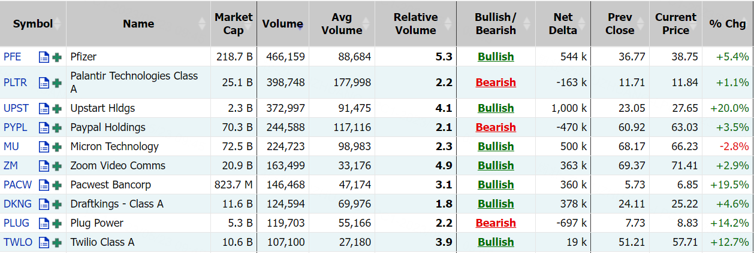Add ZM using the green plus icon

57,166
